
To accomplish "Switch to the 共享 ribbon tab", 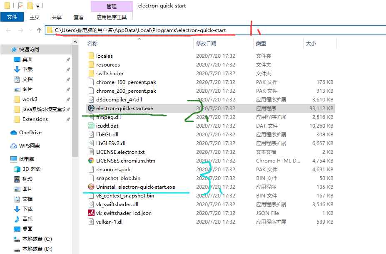I will point(57,17).
